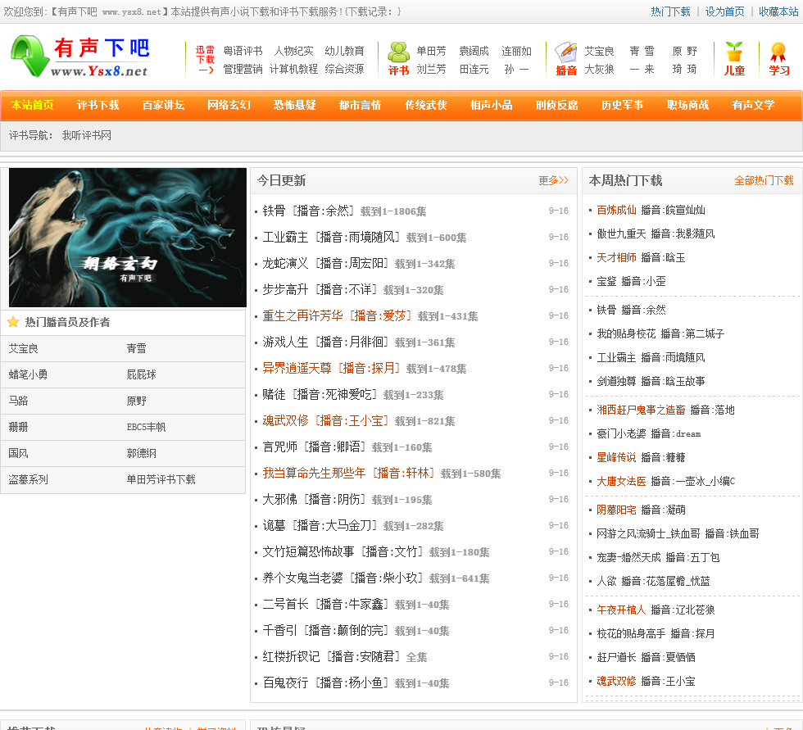The height and width of the screenshot is (730, 803).
Task: Open 阴墓阳宅 hot download
Action: [x=616, y=510]
